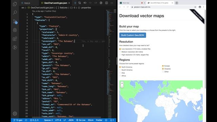Toggle the Europe region checkbox
The width and height of the screenshot is (217, 122).
click(x=163, y=66)
